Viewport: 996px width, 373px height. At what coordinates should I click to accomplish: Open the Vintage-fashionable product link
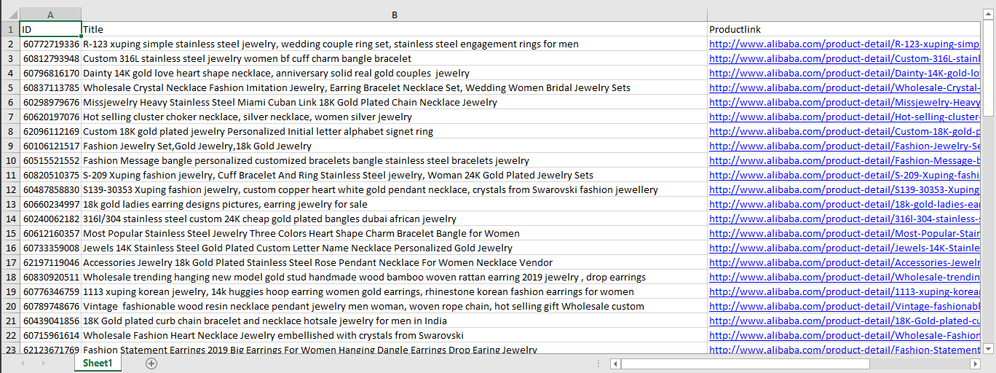(x=845, y=306)
